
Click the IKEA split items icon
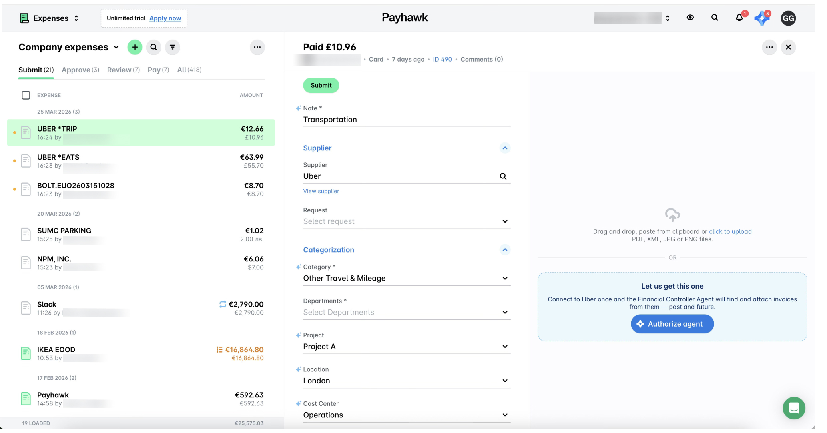tap(219, 350)
